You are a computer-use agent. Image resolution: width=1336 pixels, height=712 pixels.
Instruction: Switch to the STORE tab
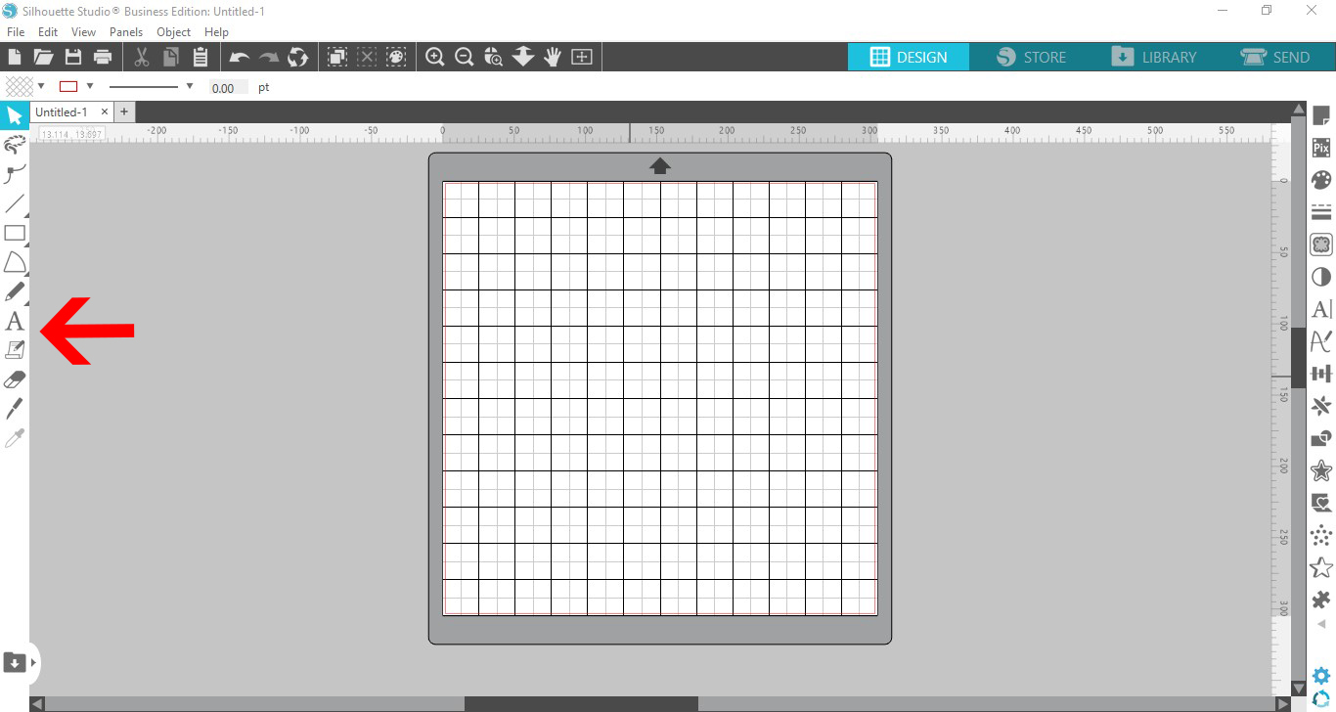[1031, 57]
